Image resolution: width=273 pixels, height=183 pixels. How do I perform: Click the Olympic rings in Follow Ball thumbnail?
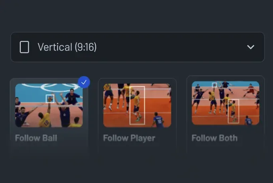51,87
